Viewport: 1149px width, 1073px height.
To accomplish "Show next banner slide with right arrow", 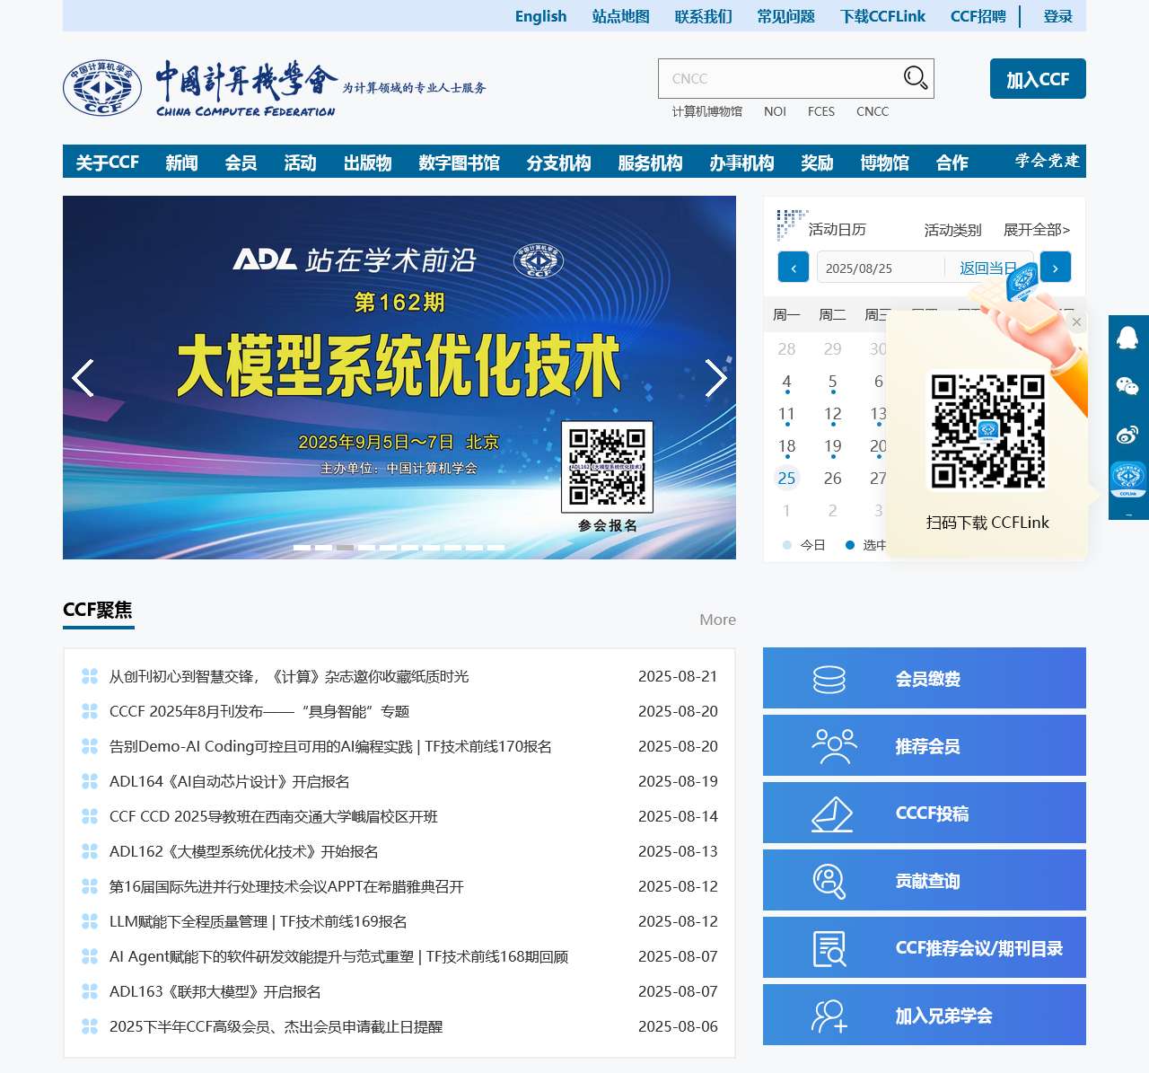I will click(715, 378).
